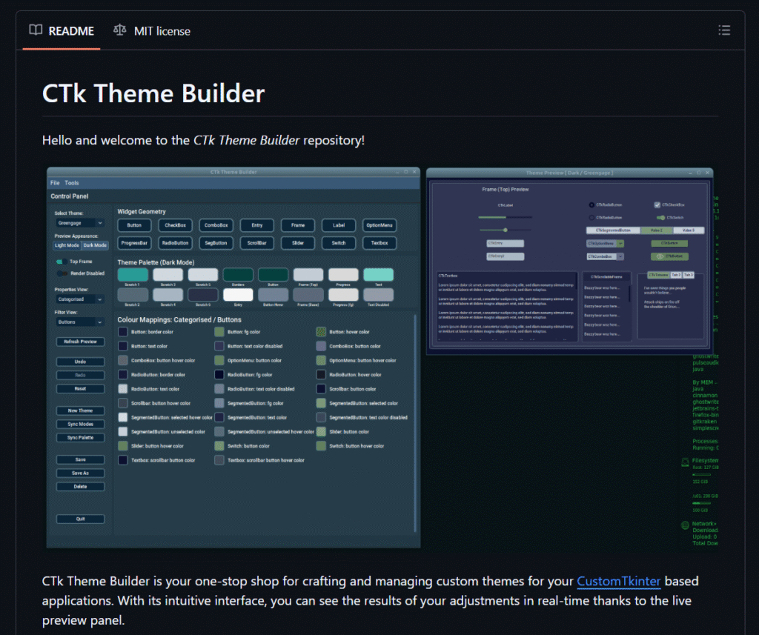Click the Sync Palette button
This screenshot has height=635, width=759.
point(80,437)
